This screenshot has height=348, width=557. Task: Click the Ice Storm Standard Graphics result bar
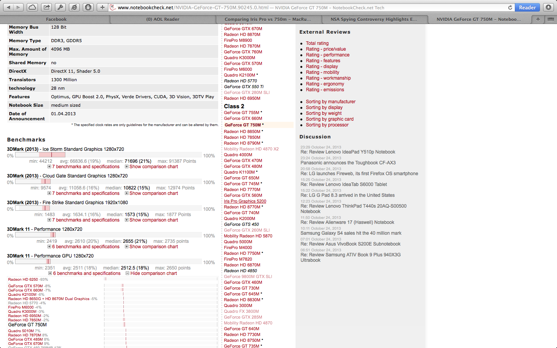click(x=108, y=155)
